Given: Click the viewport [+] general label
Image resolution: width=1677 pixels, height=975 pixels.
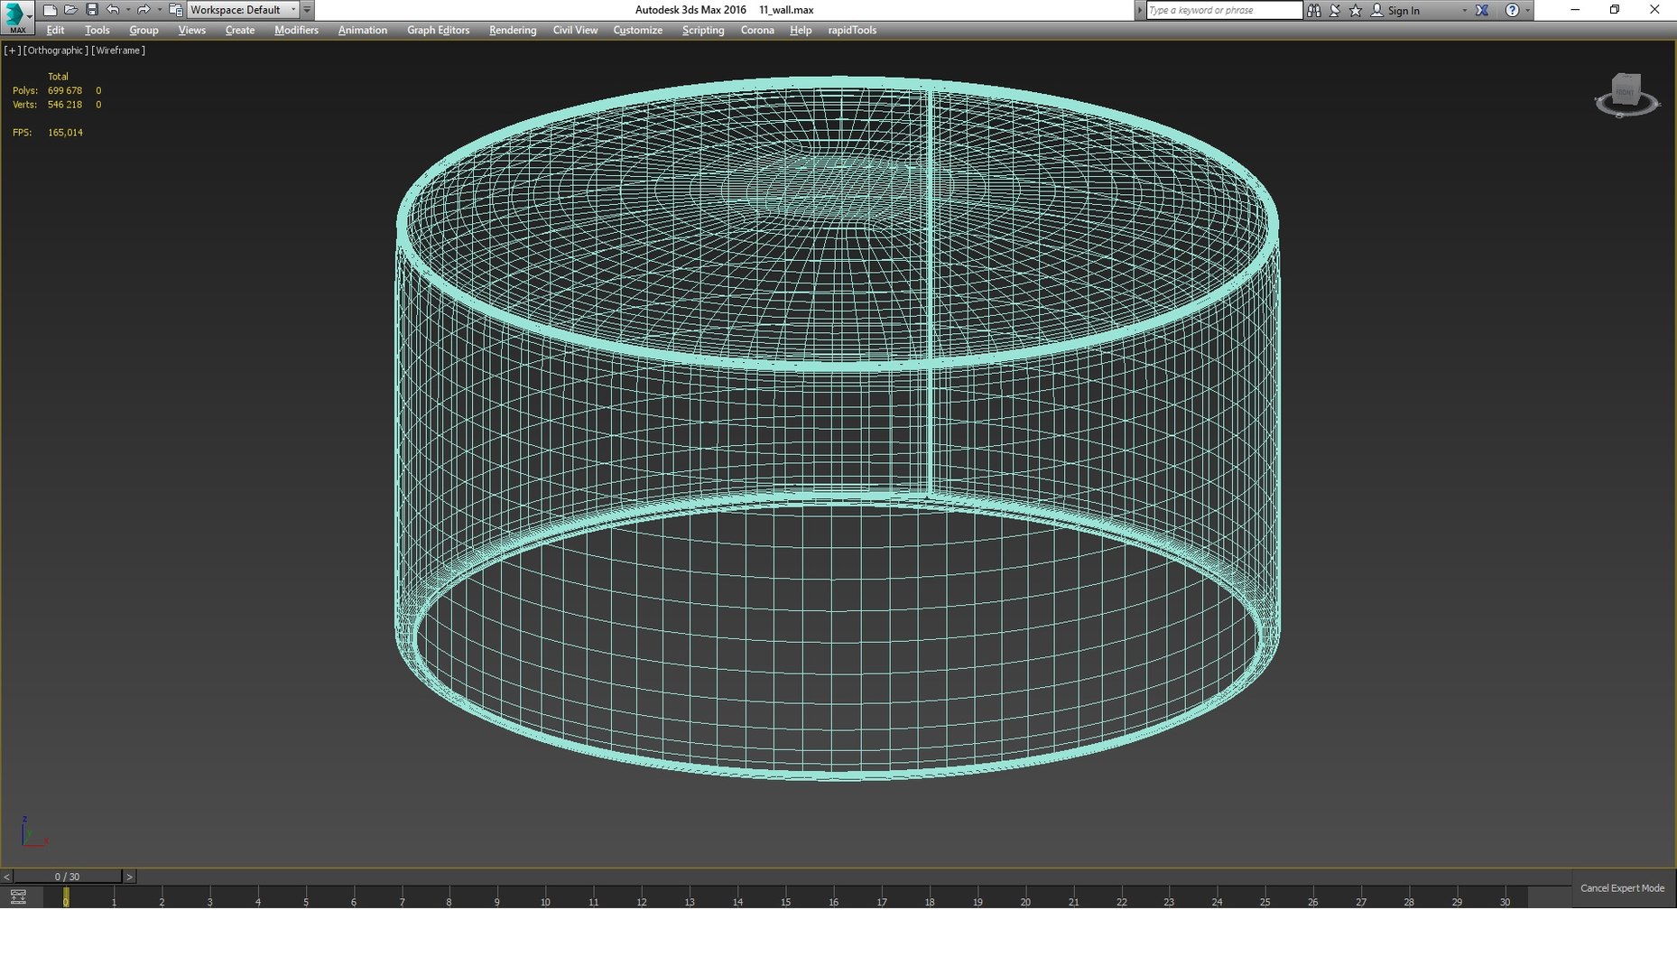Looking at the screenshot, I should click(x=12, y=51).
